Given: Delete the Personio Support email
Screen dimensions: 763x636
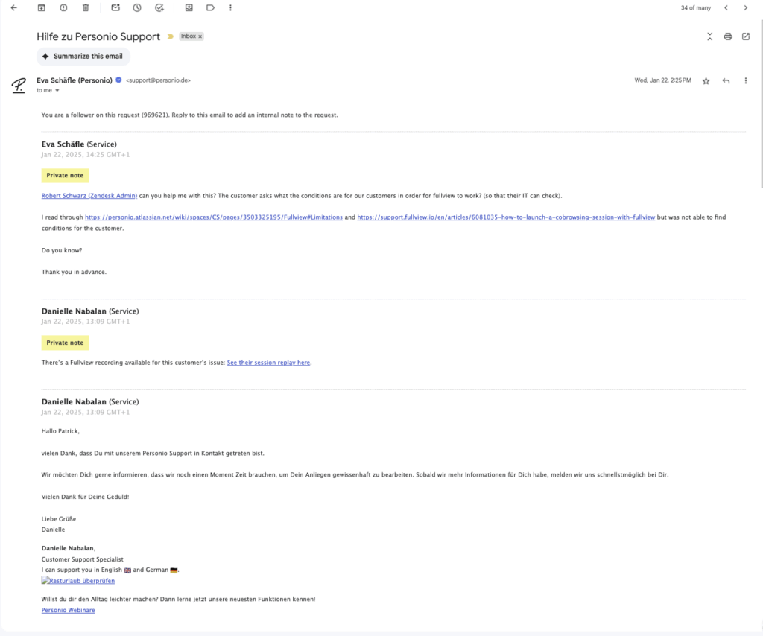Looking at the screenshot, I should (x=86, y=7).
